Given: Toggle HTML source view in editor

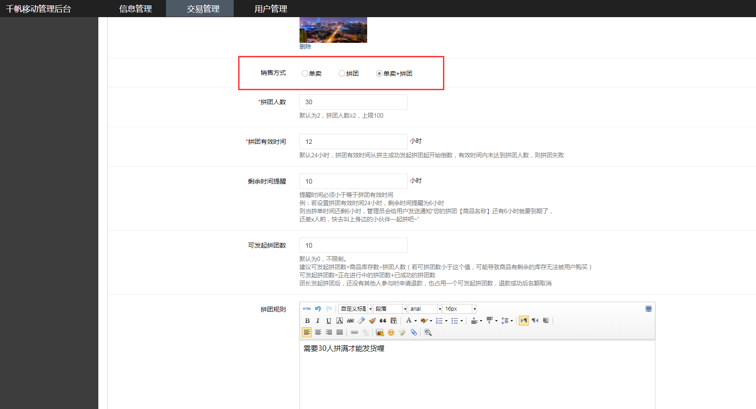Looking at the screenshot, I should (x=307, y=309).
